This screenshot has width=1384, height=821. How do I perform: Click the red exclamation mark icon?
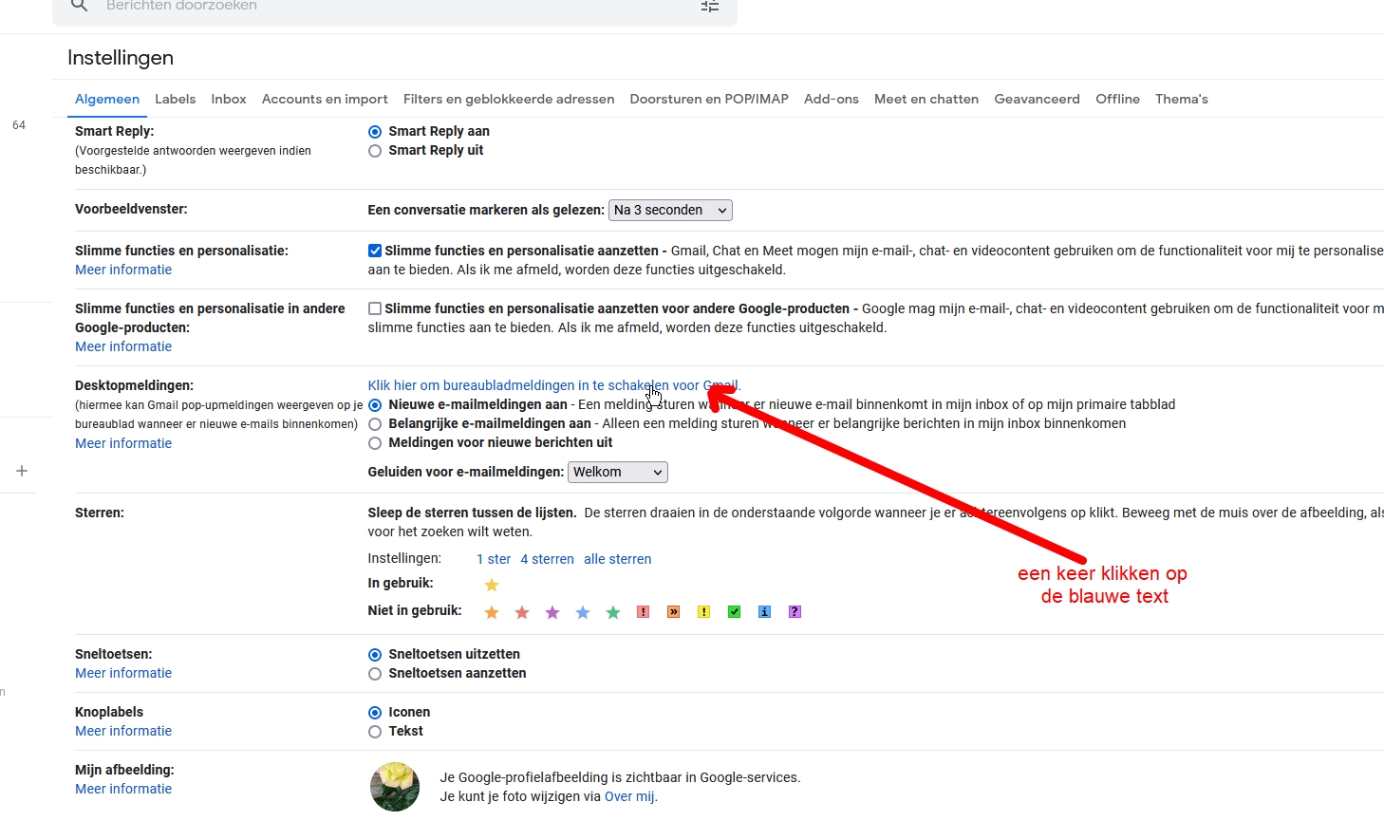[x=643, y=612]
